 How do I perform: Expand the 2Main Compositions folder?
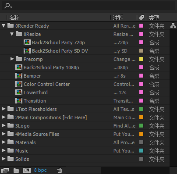click(4, 117)
